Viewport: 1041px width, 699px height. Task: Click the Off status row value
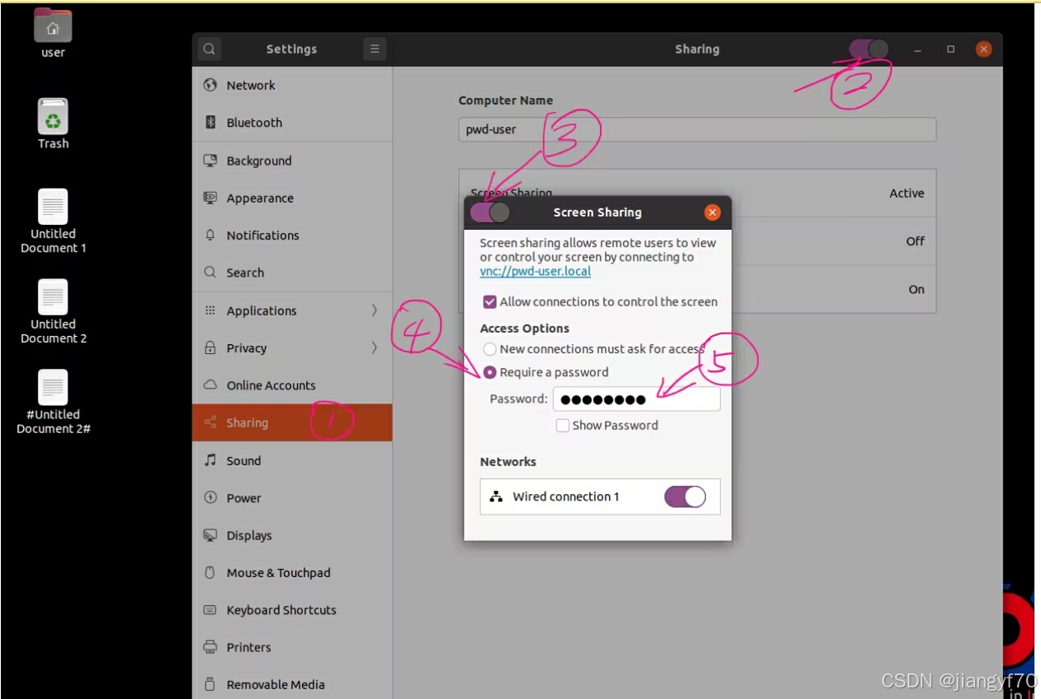915,241
